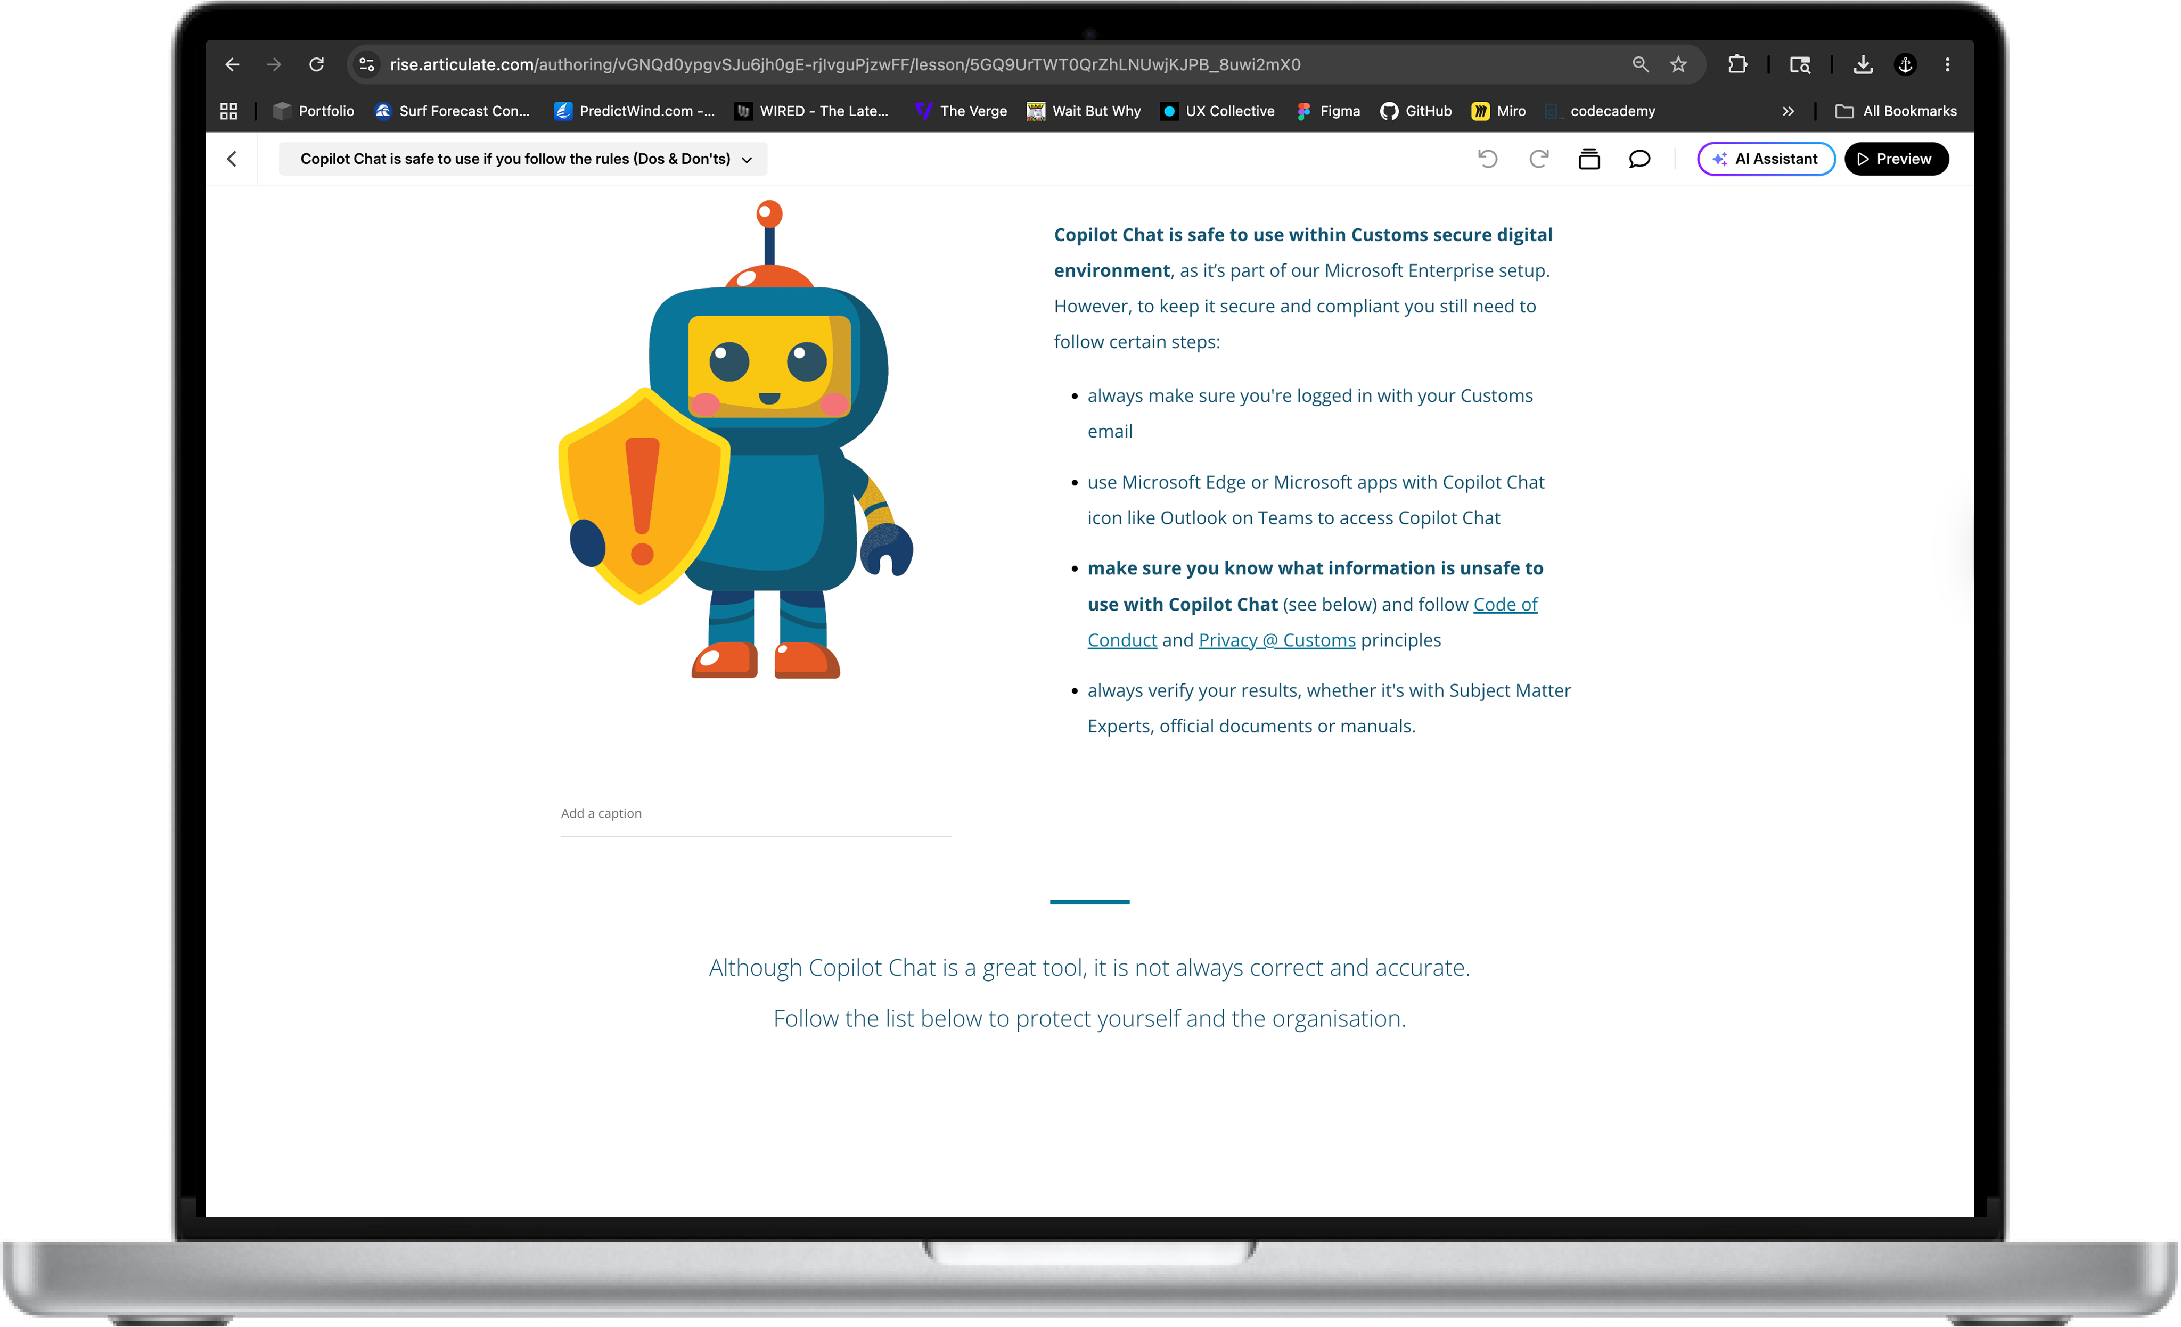Image resolution: width=2181 pixels, height=1327 pixels.
Task: Click the 'Follow the list below to protect' line
Action: [x=1089, y=1018]
